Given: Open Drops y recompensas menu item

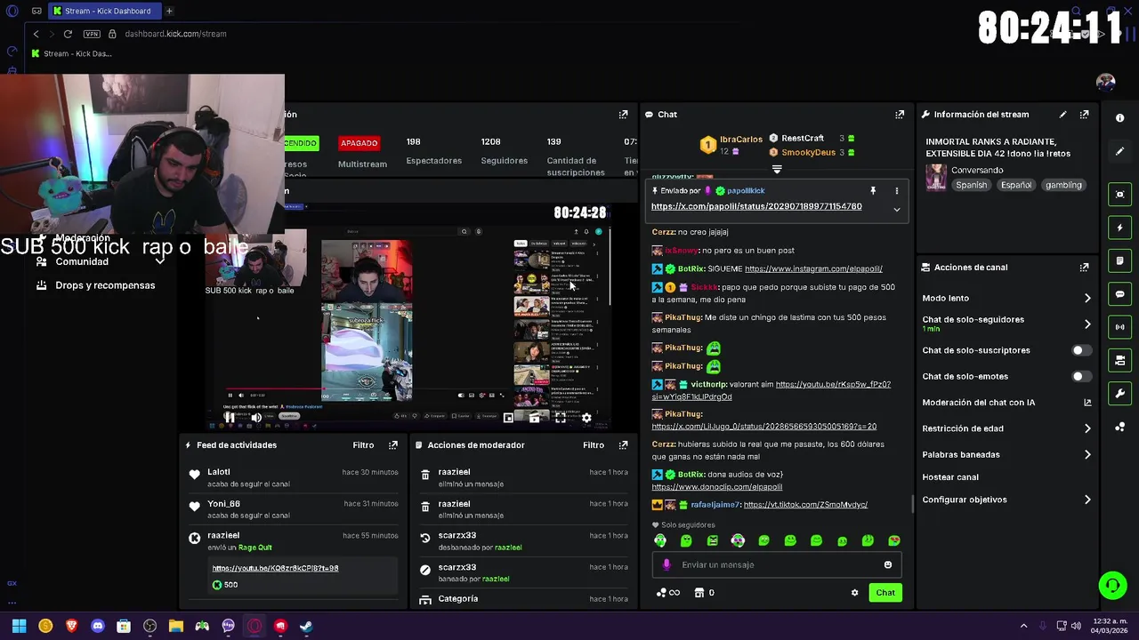Looking at the screenshot, I should point(105,285).
